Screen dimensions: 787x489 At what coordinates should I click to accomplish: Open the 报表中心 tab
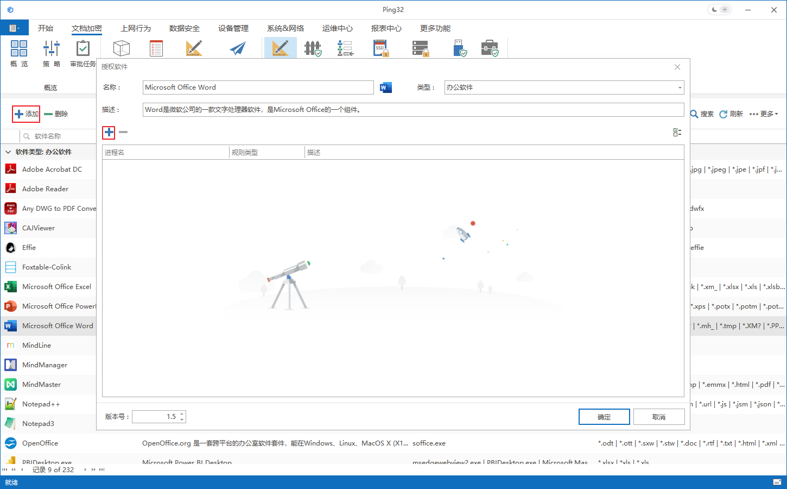pos(386,28)
